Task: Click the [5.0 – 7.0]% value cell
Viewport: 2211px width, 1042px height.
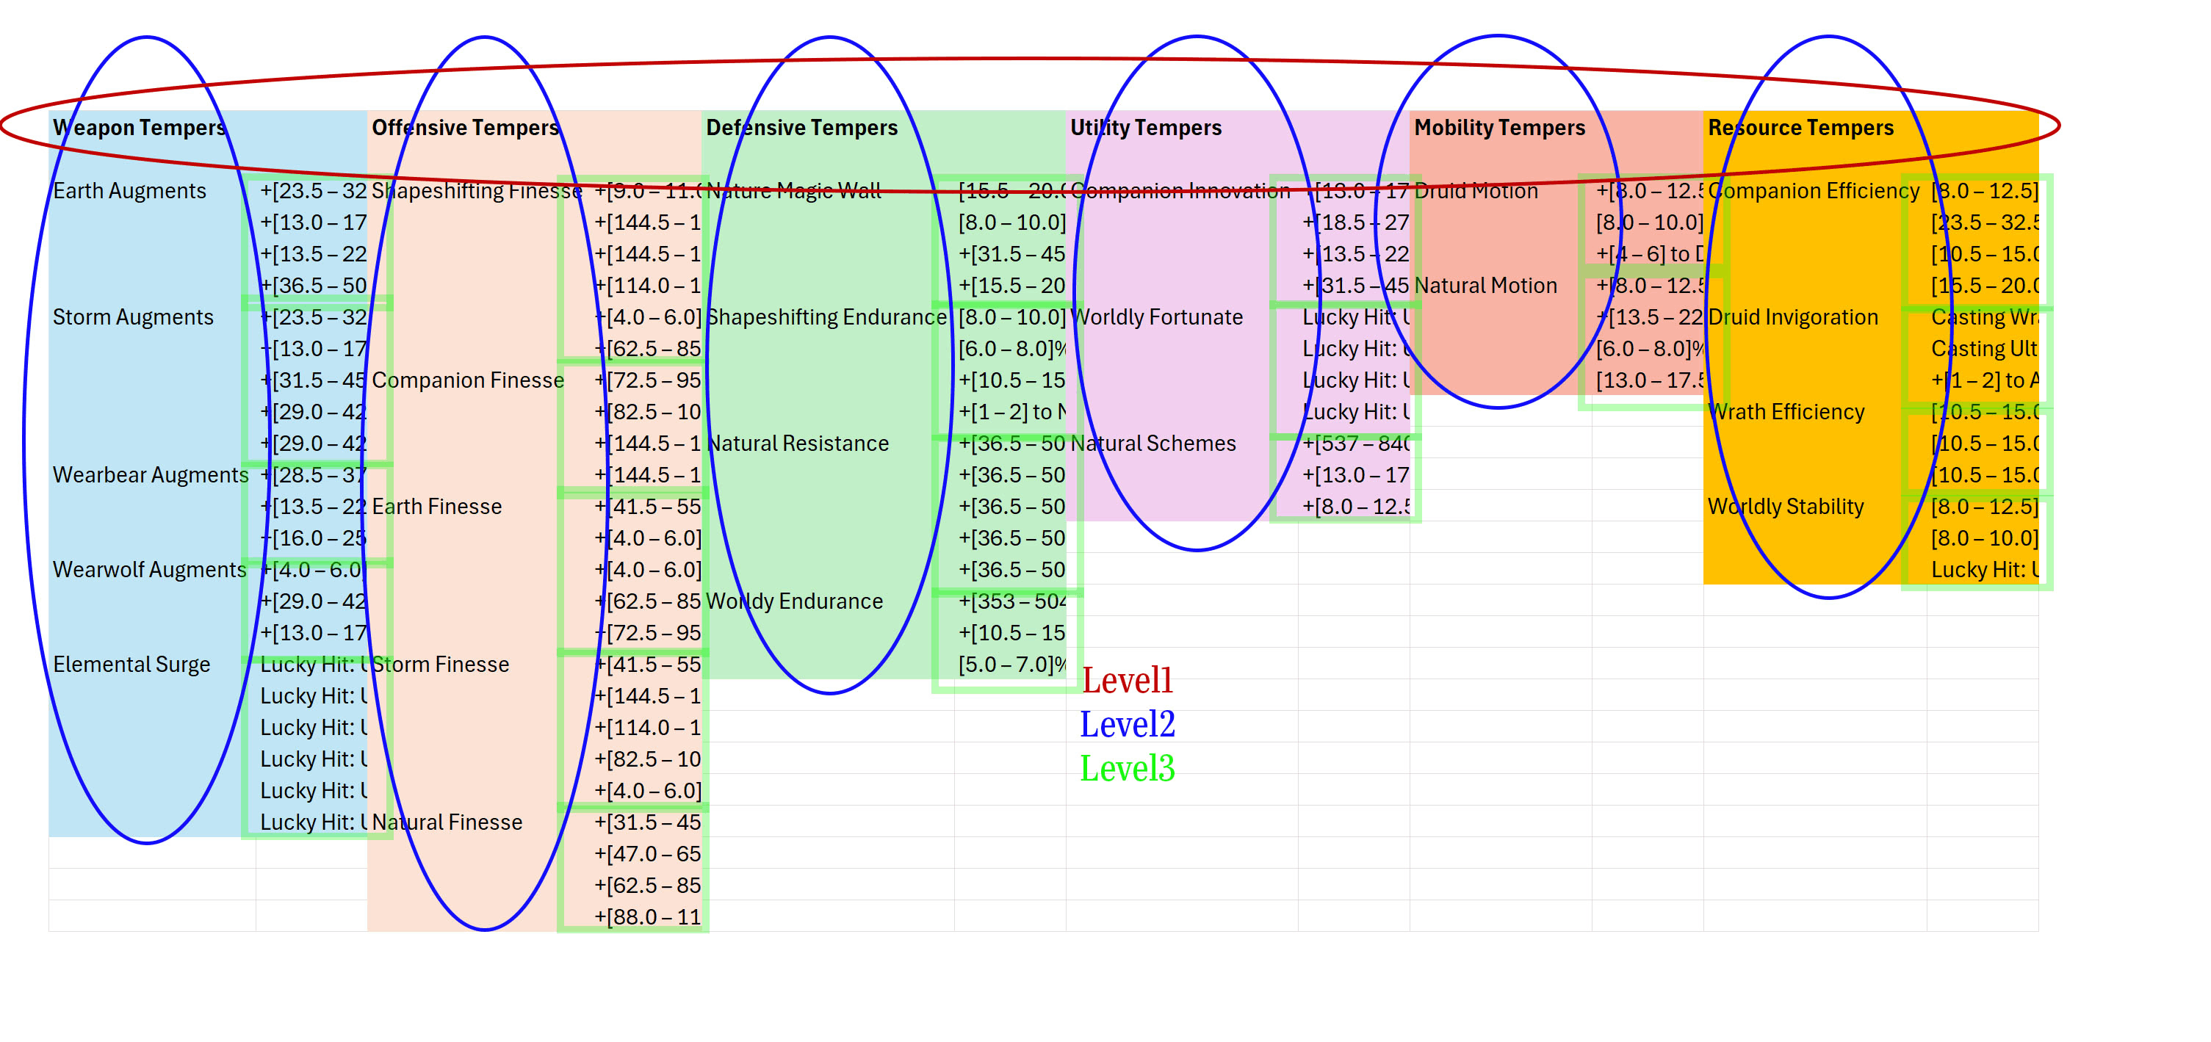Action: click(x=1010, y=665)
